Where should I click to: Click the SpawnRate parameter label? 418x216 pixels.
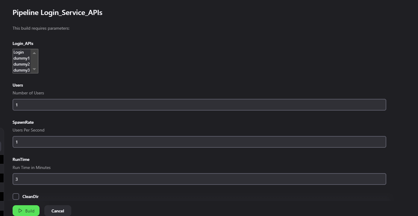[x=23, y=122]
